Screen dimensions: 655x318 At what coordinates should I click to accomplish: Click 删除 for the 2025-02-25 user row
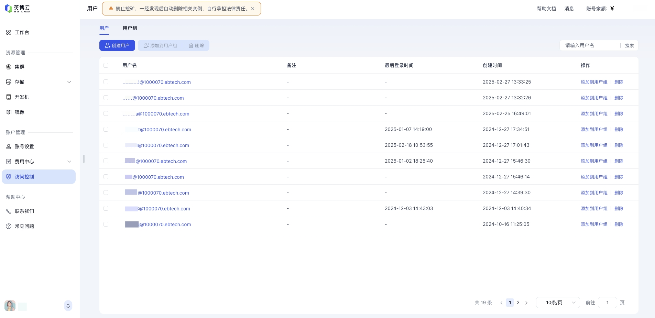coord(619,113)
